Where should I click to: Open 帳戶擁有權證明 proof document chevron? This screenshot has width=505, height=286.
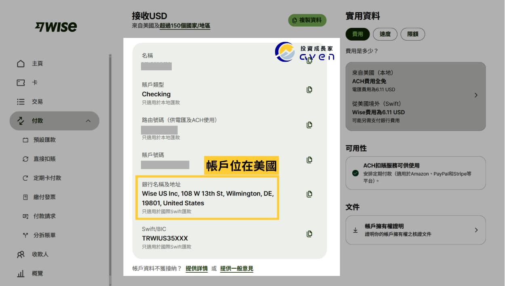(x=476, y=230)
